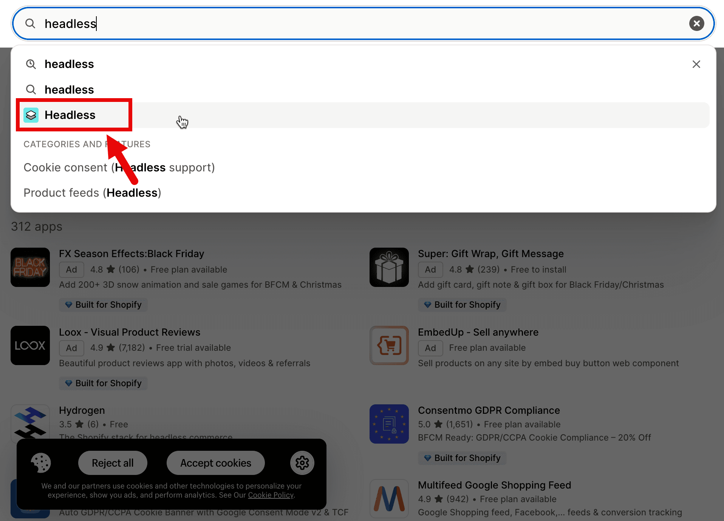This screenshot has width=724, height=521.
Task: Open the EmbedUp app icon
Action: click(x=389, y=345)
